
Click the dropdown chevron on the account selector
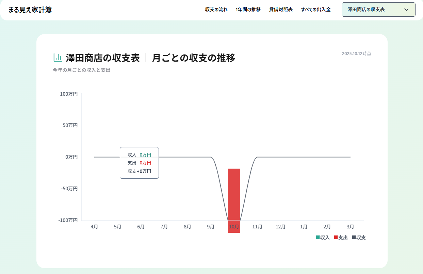[x=406, y=10]
